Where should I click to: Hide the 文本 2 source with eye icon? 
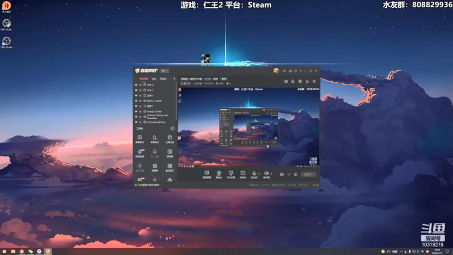[136, 84]
